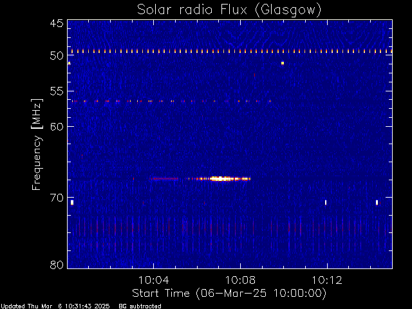Click the '10:08' time axis label
412x309 pixels.
tap(240, 280)
